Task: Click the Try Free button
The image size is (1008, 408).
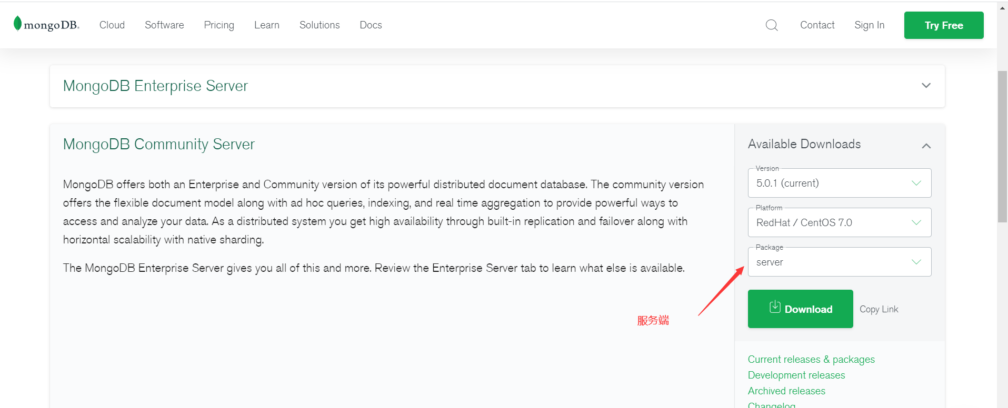Action: pos(944,25)
